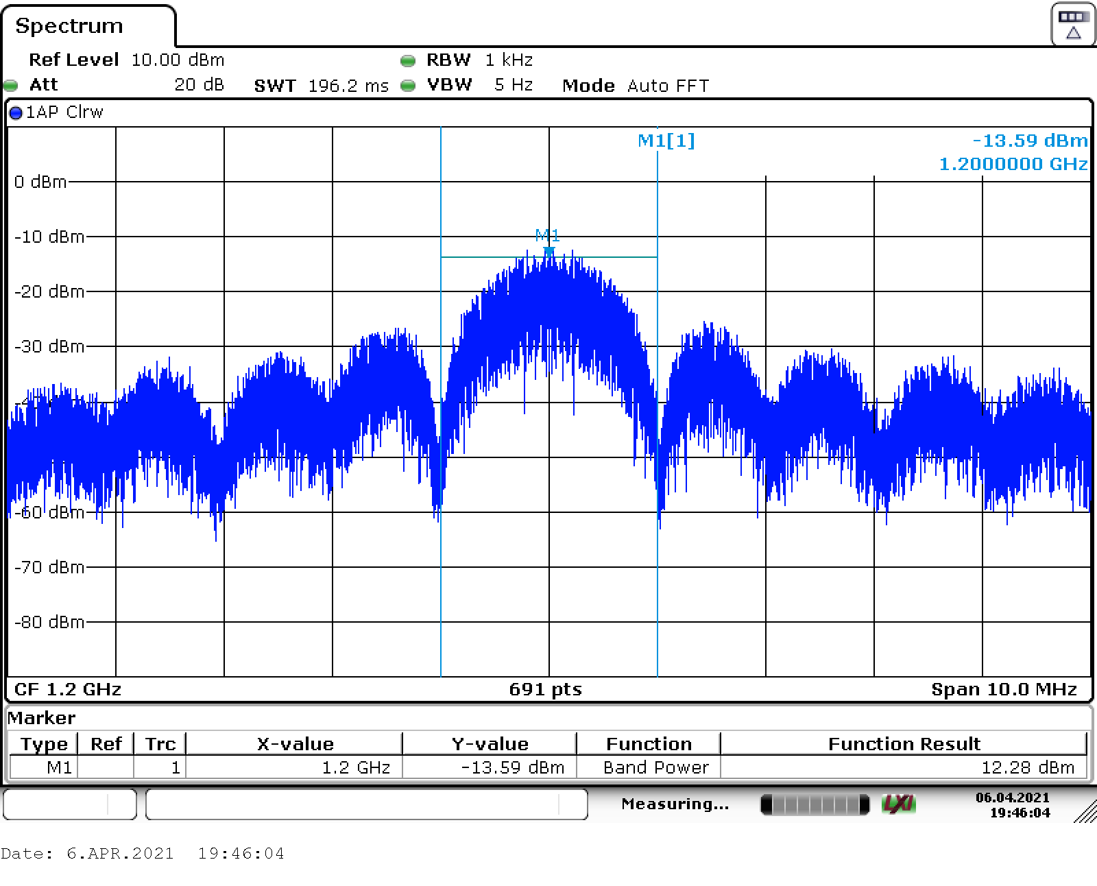Click the measurement progress bar
Screen dimensions: 1097x886
[x=815, y=804]
